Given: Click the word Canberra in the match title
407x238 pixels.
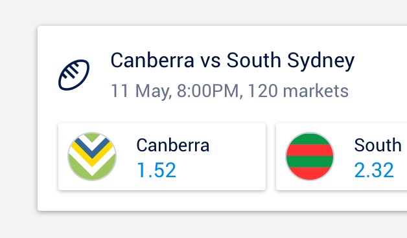Looking at the screenshot, I should point(152,60).
